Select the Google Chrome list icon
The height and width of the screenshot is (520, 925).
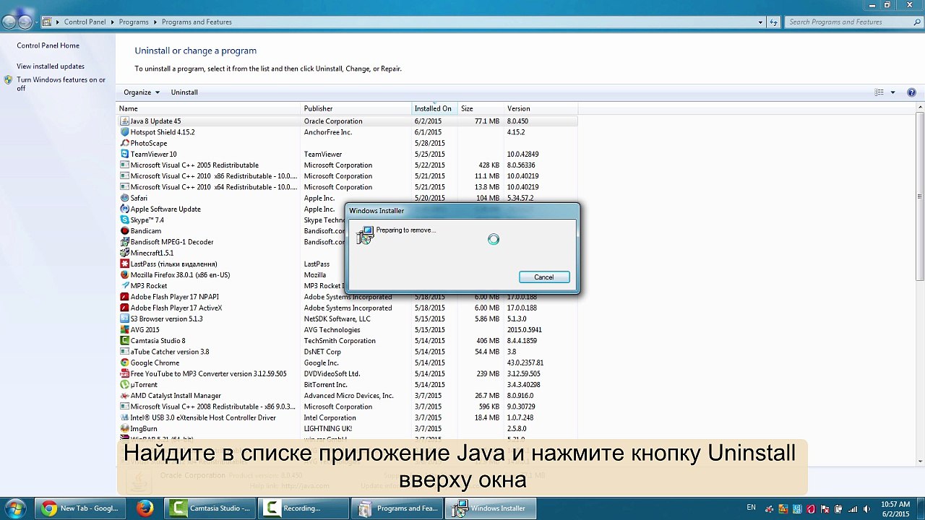click(124, 363)
